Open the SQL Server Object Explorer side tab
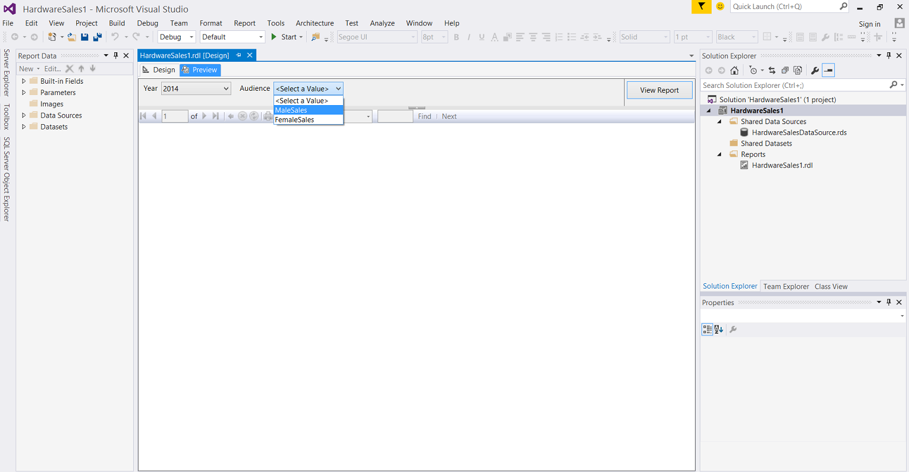 pyautogui.click(x=7, y=179)
